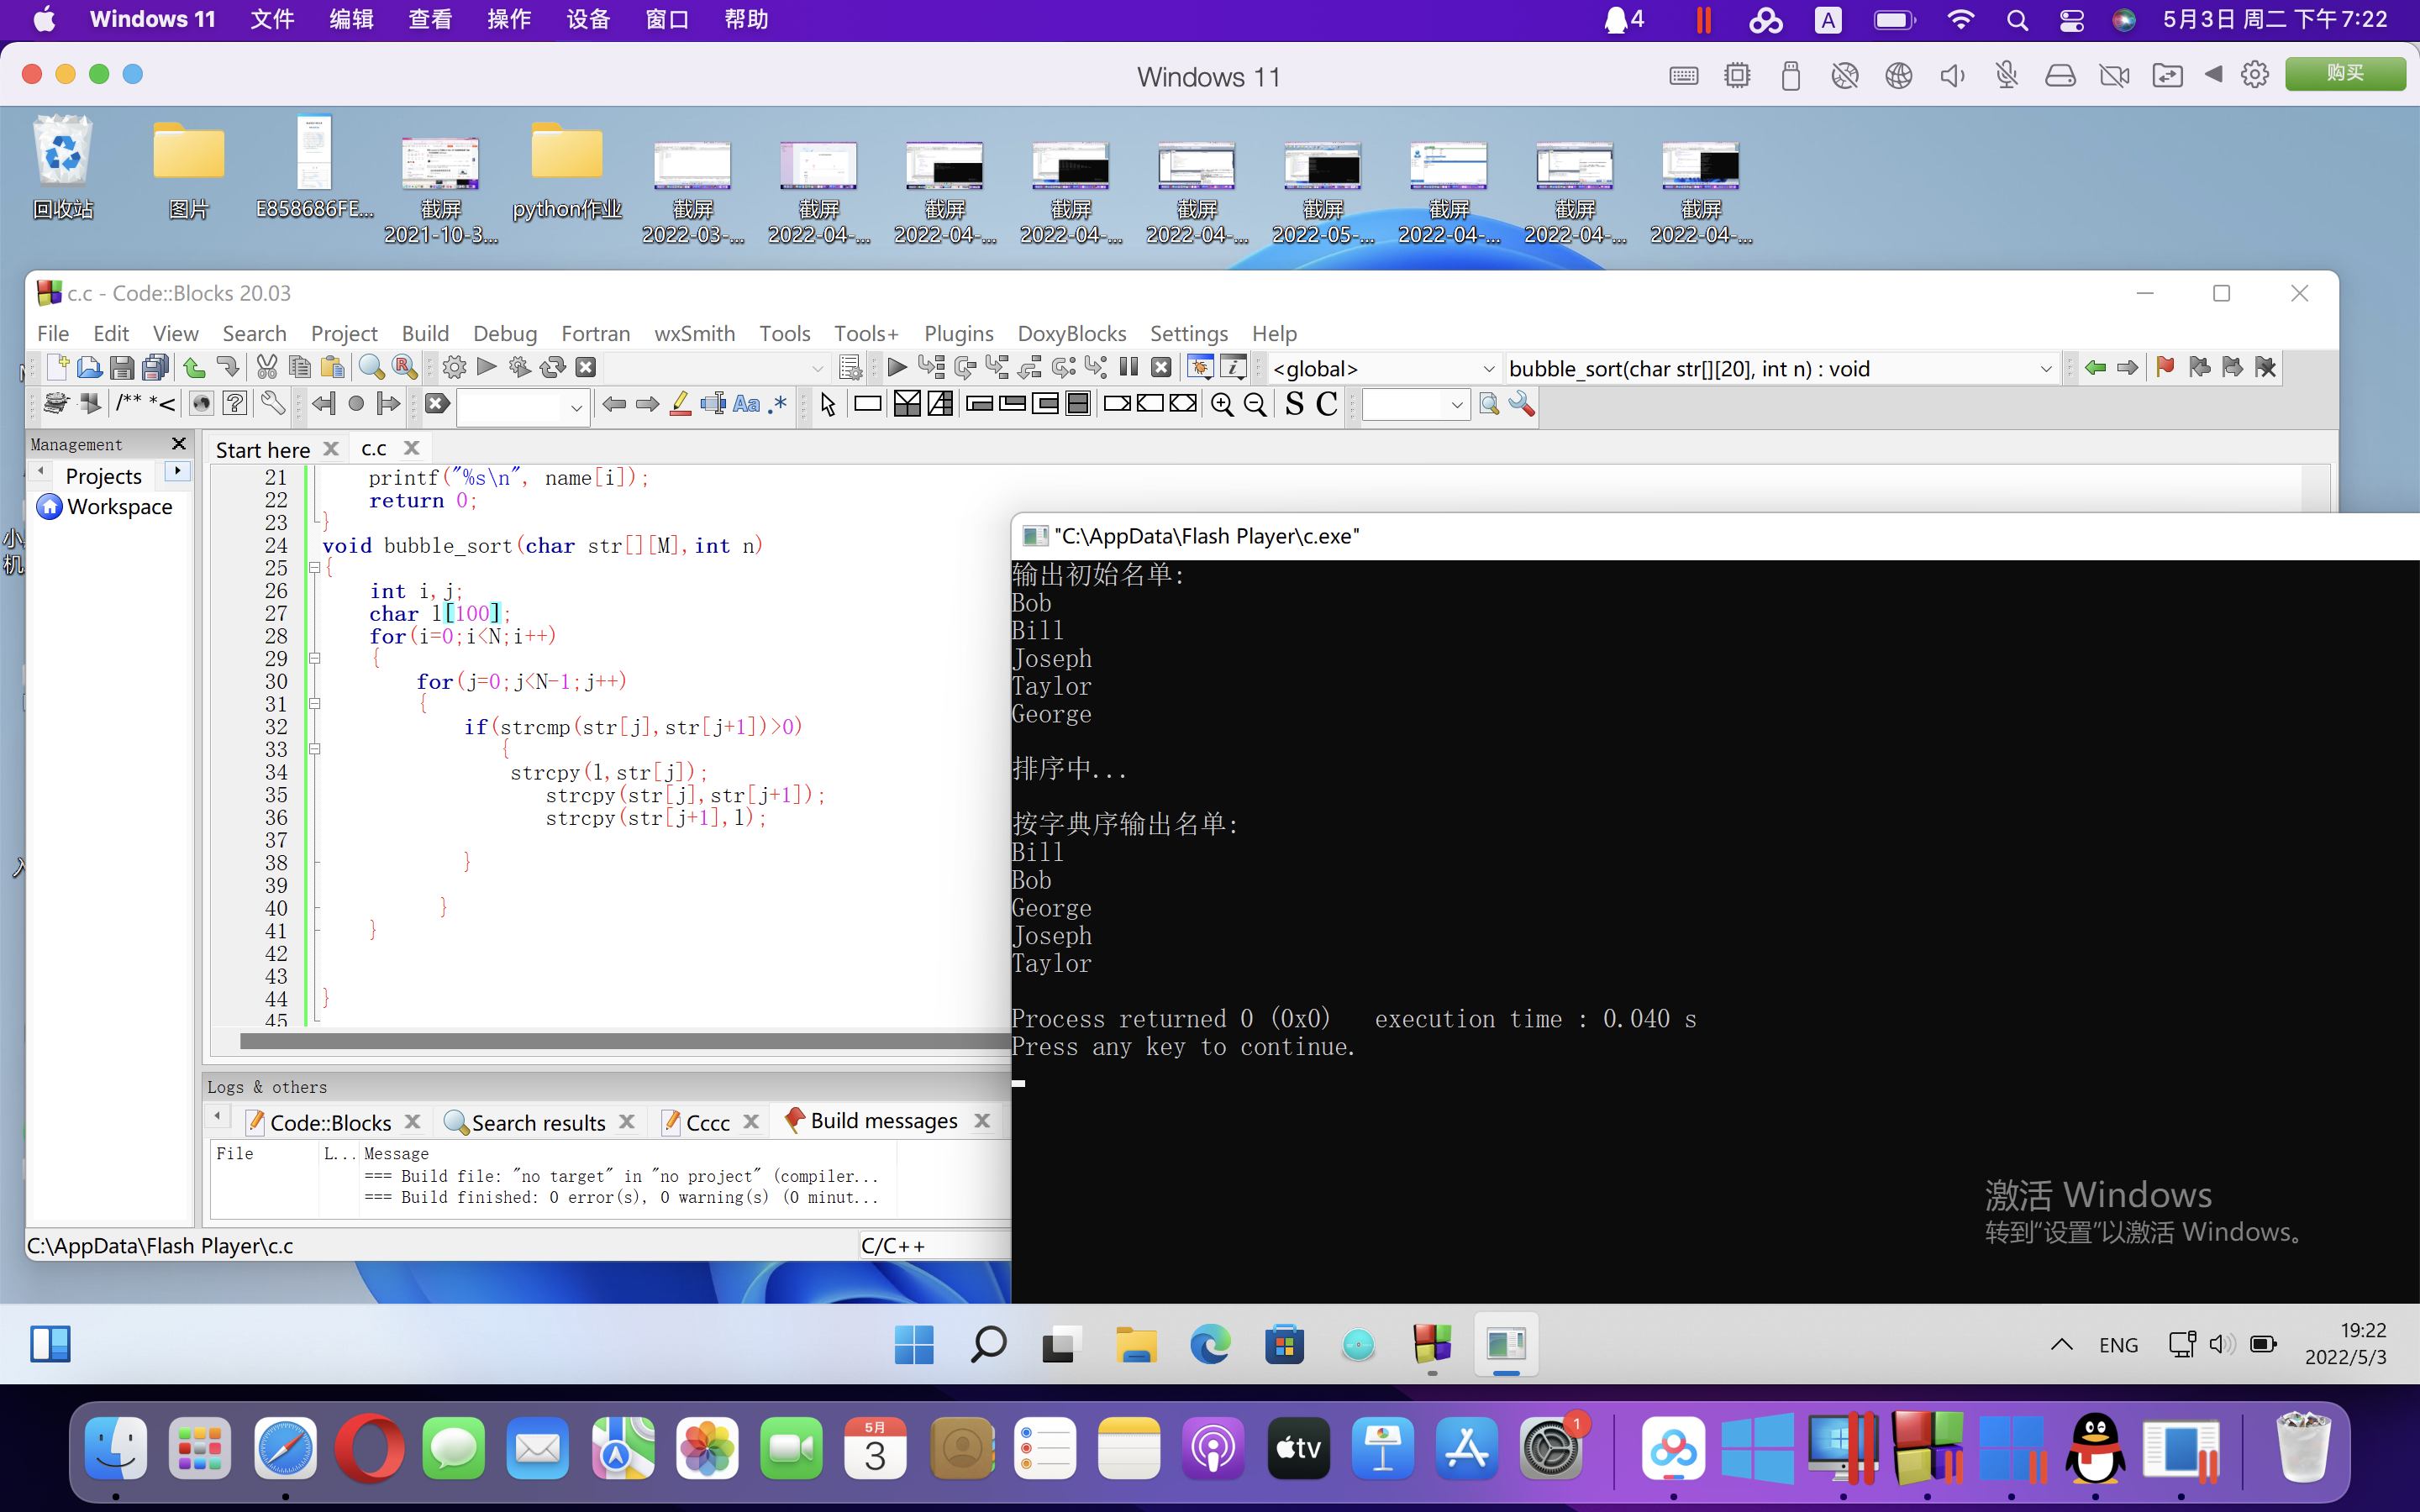Image resolution: width=2420 pixels, height=1512 pixels.
Task: Collapse the fold marker at line 25
Action: [314, 568]
